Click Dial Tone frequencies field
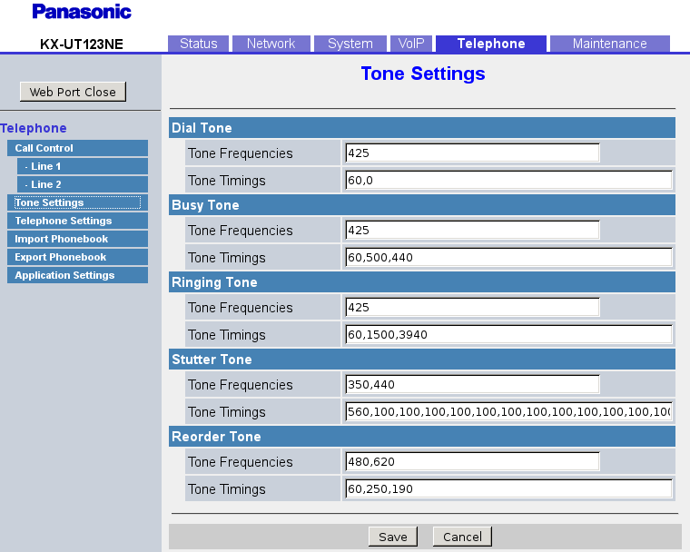The width and height of the screenshot is (690, 552). click(x=472, y=153)
